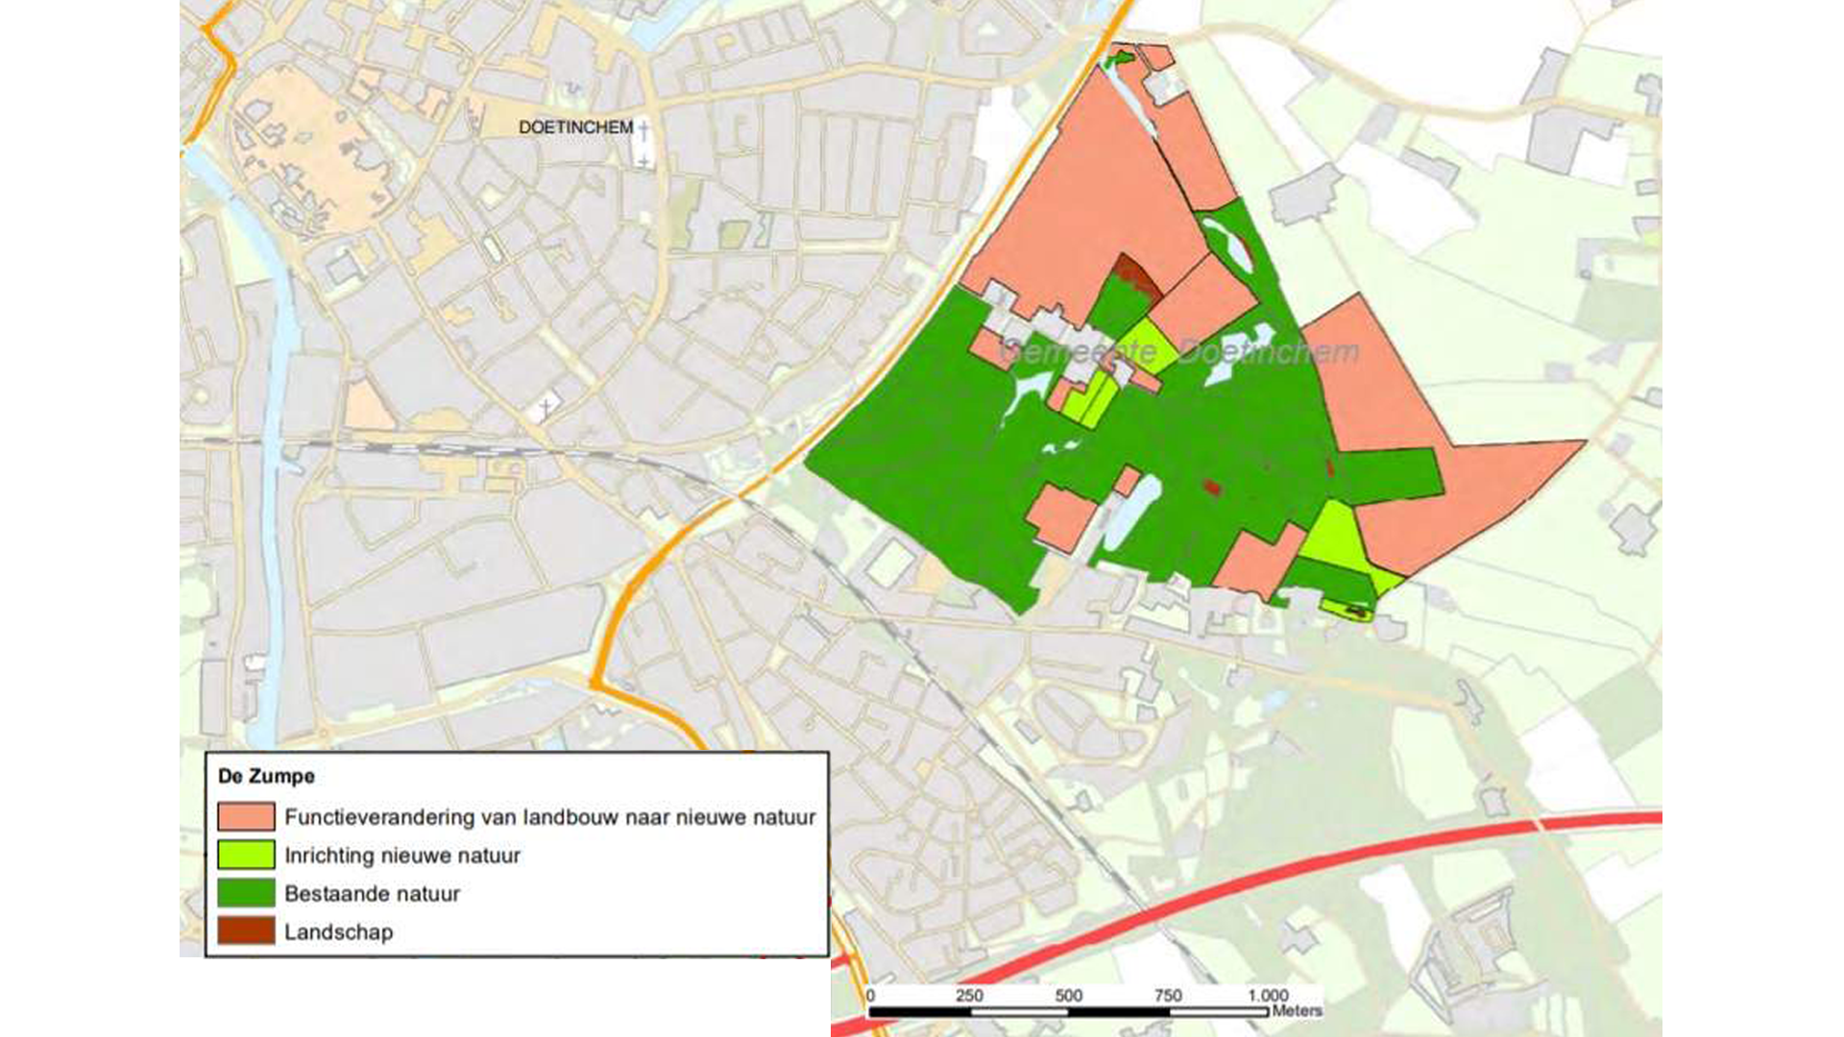Click the '250' scale bar value
Screen dimensions: 1844x1037
(969, 996)
